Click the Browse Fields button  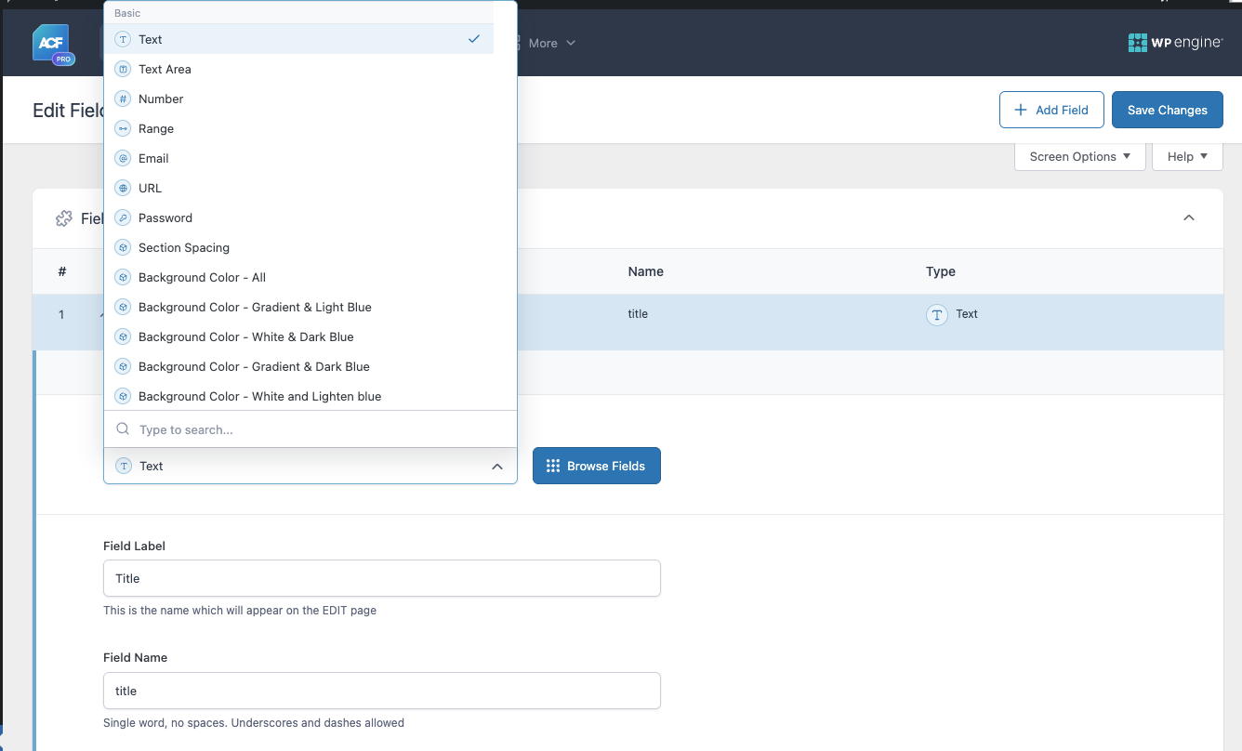[596, 466]
